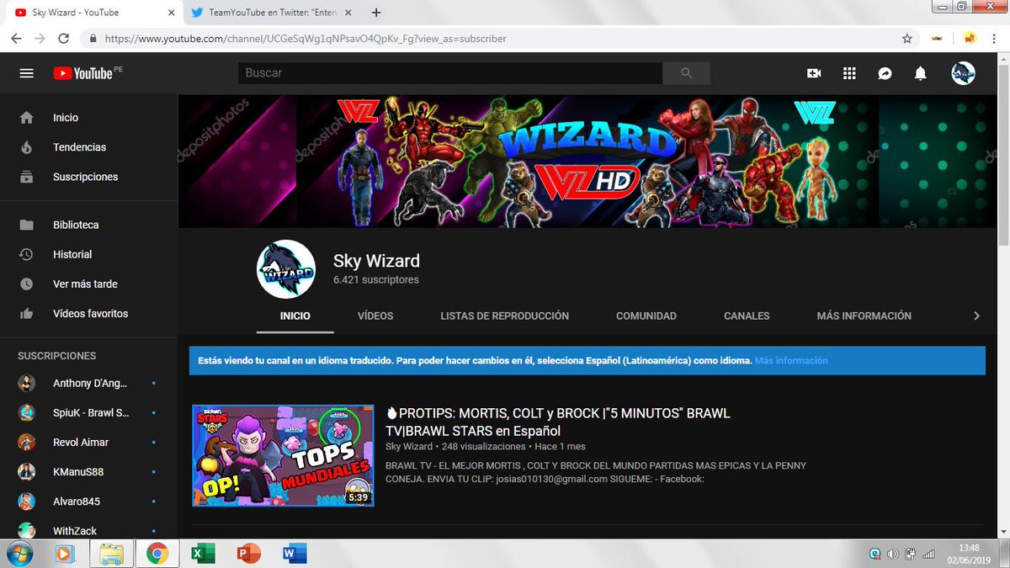Click the 6.421 suscriptores text
Screen dimensions: 1010x568
[x=375, y=280]
